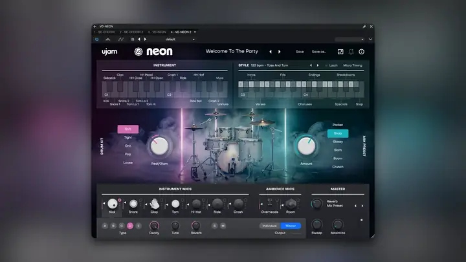Select the Pop drum kit

(x=128, y=154)
